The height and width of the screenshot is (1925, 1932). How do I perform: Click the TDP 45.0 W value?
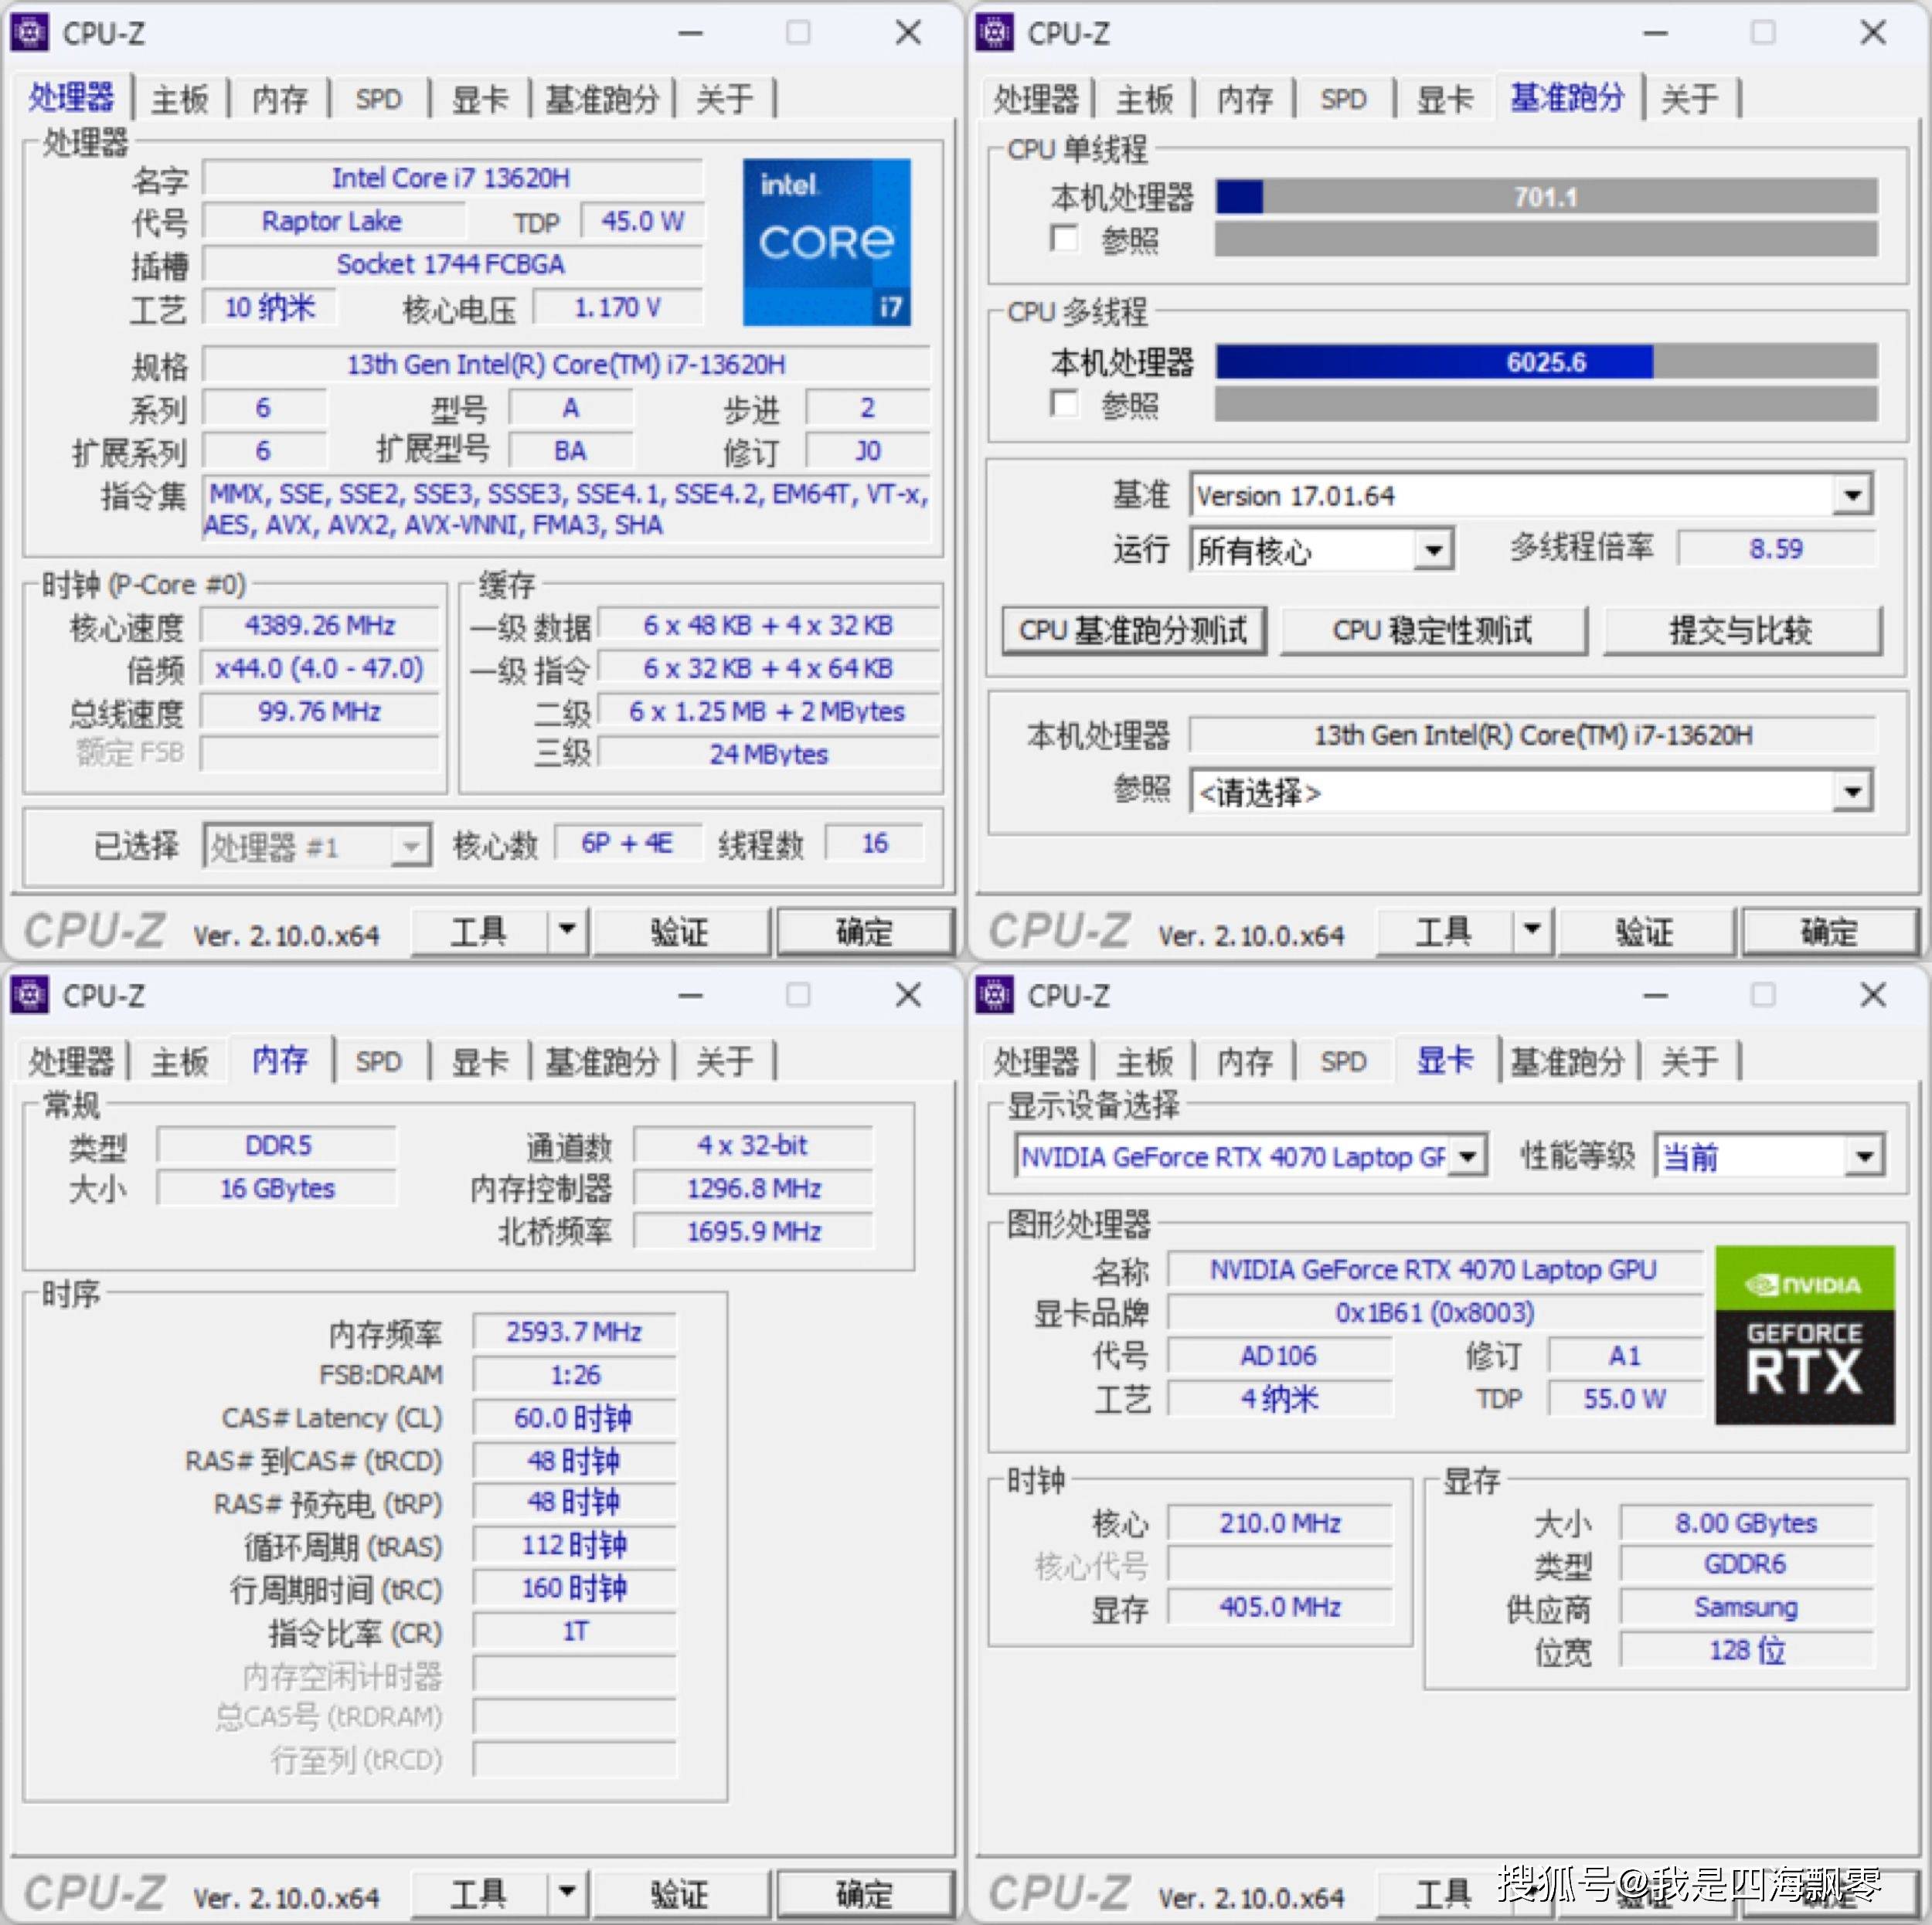point(642,221)
